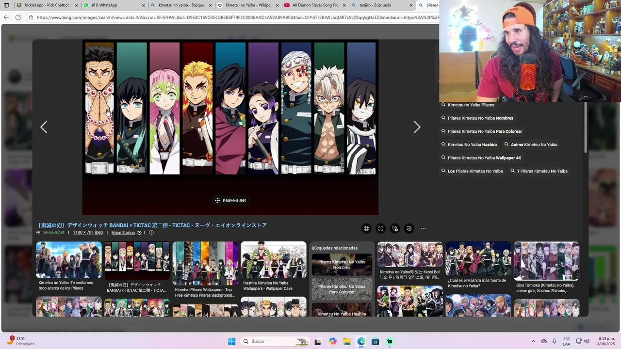The height and width of the screenshot is (349, 621).
Task: Click the history clock icon after 'Hace 3 años'
Action: click(139, 233)
